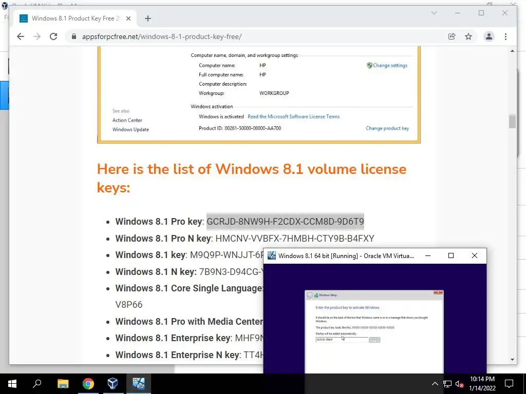Viewport: 526px width, 394px height.
Task: Open Chrome's three-dot menu
Action: [505, 36]
